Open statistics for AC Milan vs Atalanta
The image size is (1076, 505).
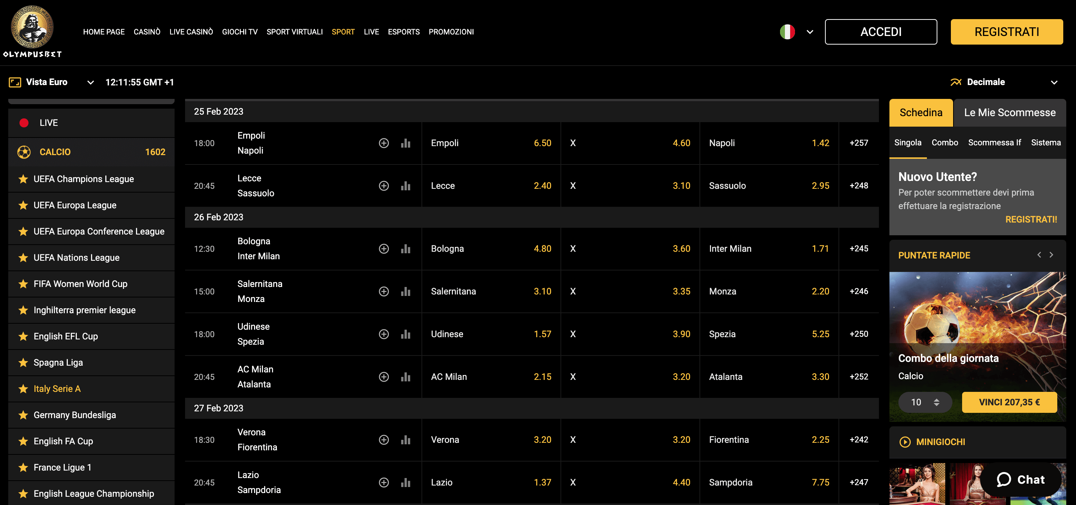(405, 377)
